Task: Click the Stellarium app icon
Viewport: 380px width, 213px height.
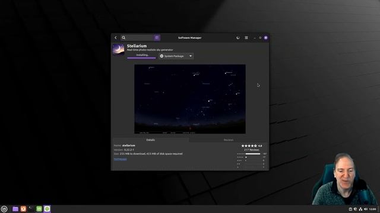Action: (x=118, y=50)
